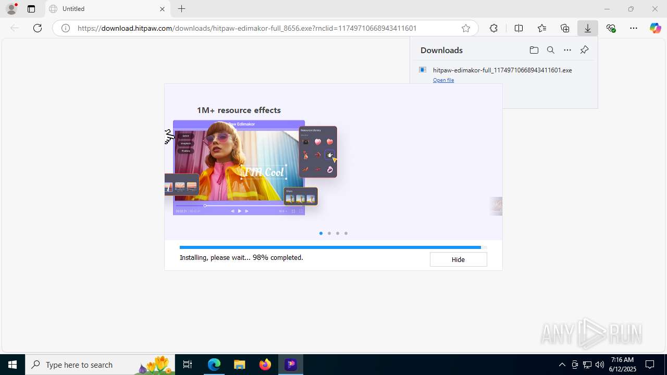
Task: Open a new tab with plus button
Action: 181,9
